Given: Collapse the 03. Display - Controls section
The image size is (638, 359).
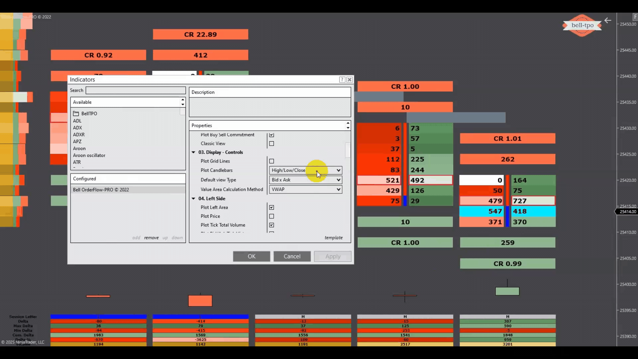Looking at the screenshot, I should (x=193, y=152).
